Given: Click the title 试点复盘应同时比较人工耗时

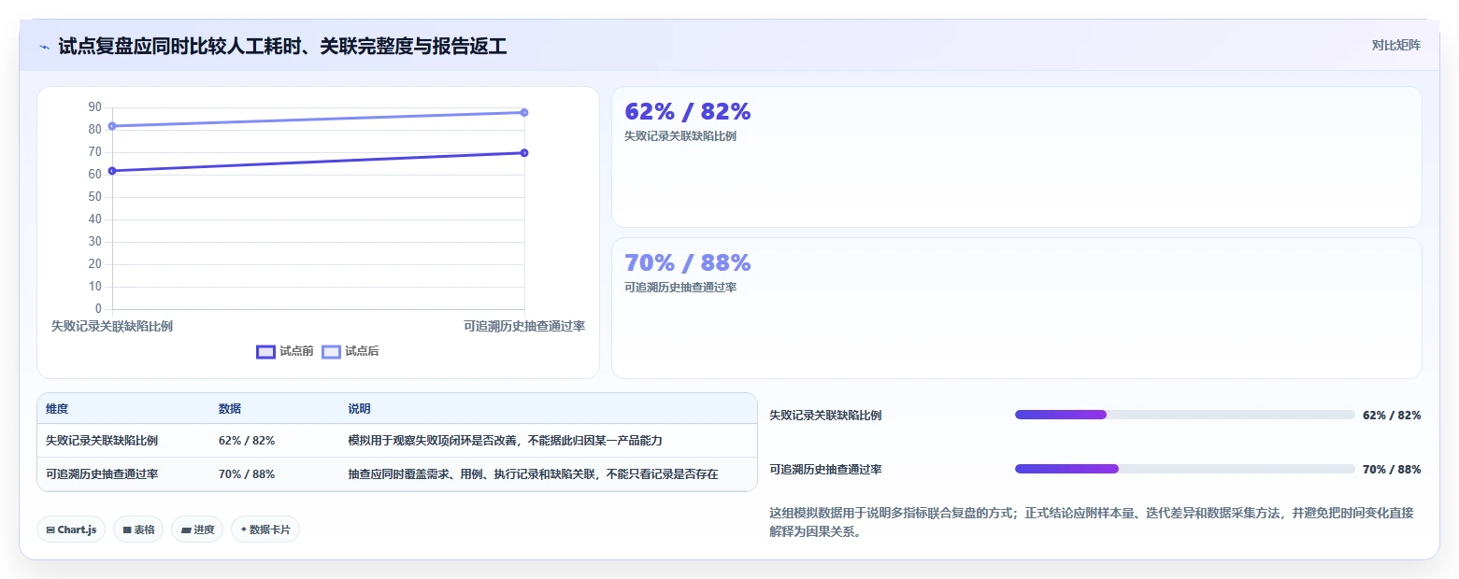Looking at the screenshot, I should pyautogui.click(x=282, y=47).
